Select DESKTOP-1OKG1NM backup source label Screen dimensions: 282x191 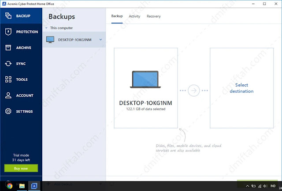click(x=145, y=103)
